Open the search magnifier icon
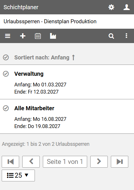 (x=111, y=36)
